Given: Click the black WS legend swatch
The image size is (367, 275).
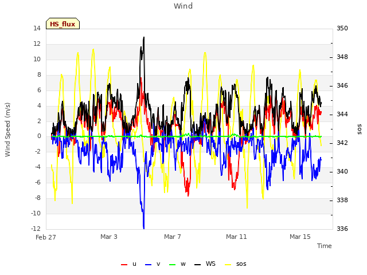Looking at the screenshot, I should 197,265.
